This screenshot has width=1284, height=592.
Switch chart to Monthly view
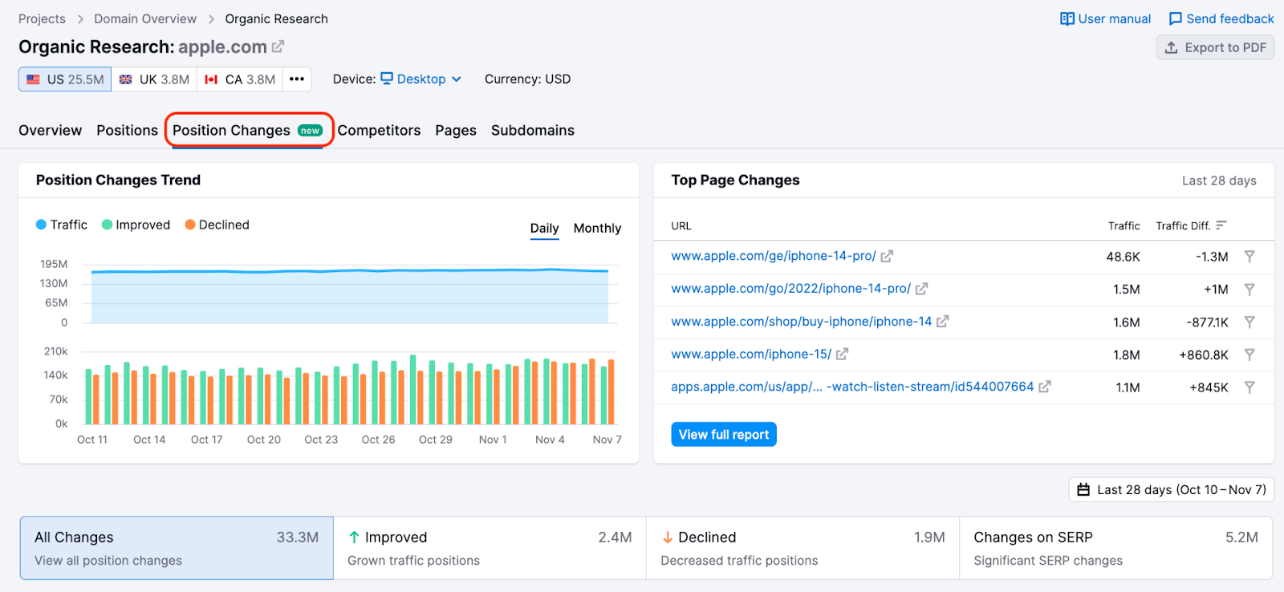pos(597,228)
